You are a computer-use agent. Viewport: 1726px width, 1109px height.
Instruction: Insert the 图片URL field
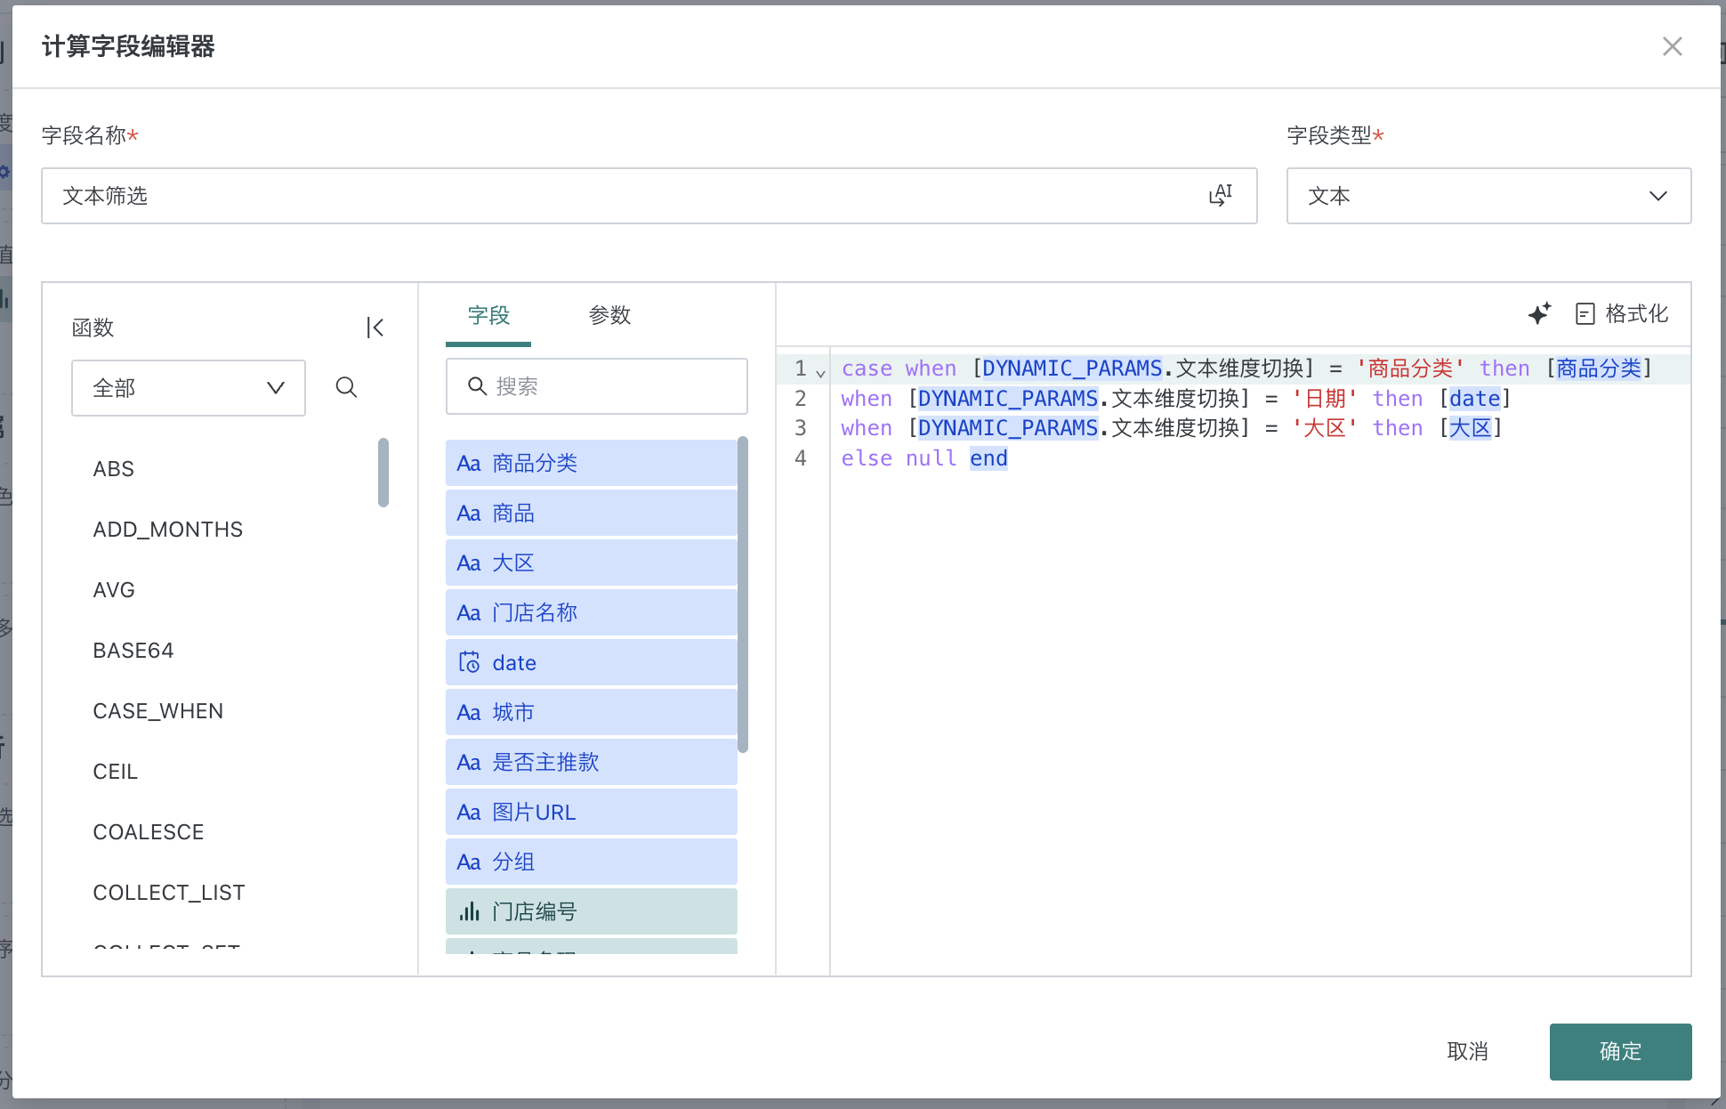point(591,812)
